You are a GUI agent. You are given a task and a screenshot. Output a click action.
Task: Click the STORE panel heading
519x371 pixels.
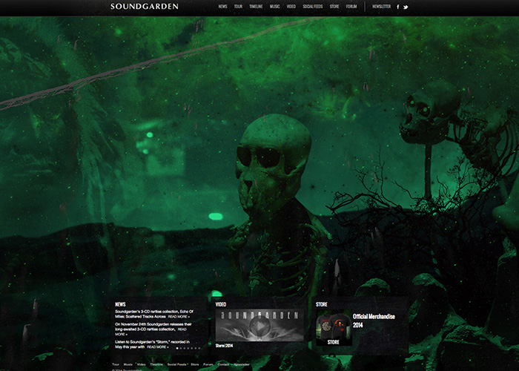coord(321,304)
